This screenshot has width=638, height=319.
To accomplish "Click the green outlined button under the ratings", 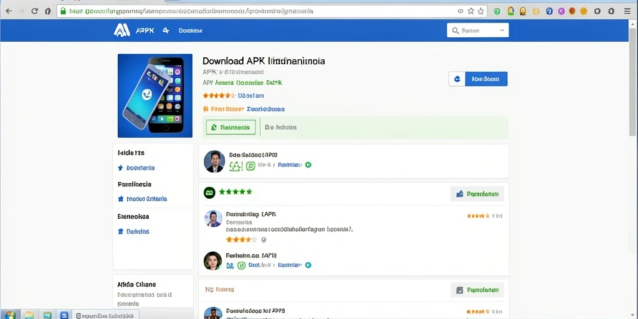I will [231, 127].
